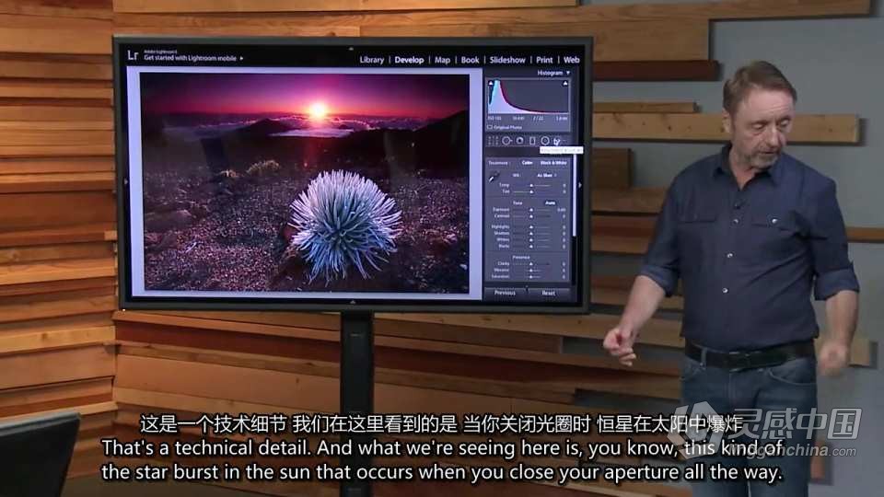Image resolution: width=884 pixels, height=497 pixels.
Task: Pick the White Balance eyedropper tool
Action: 494,178
